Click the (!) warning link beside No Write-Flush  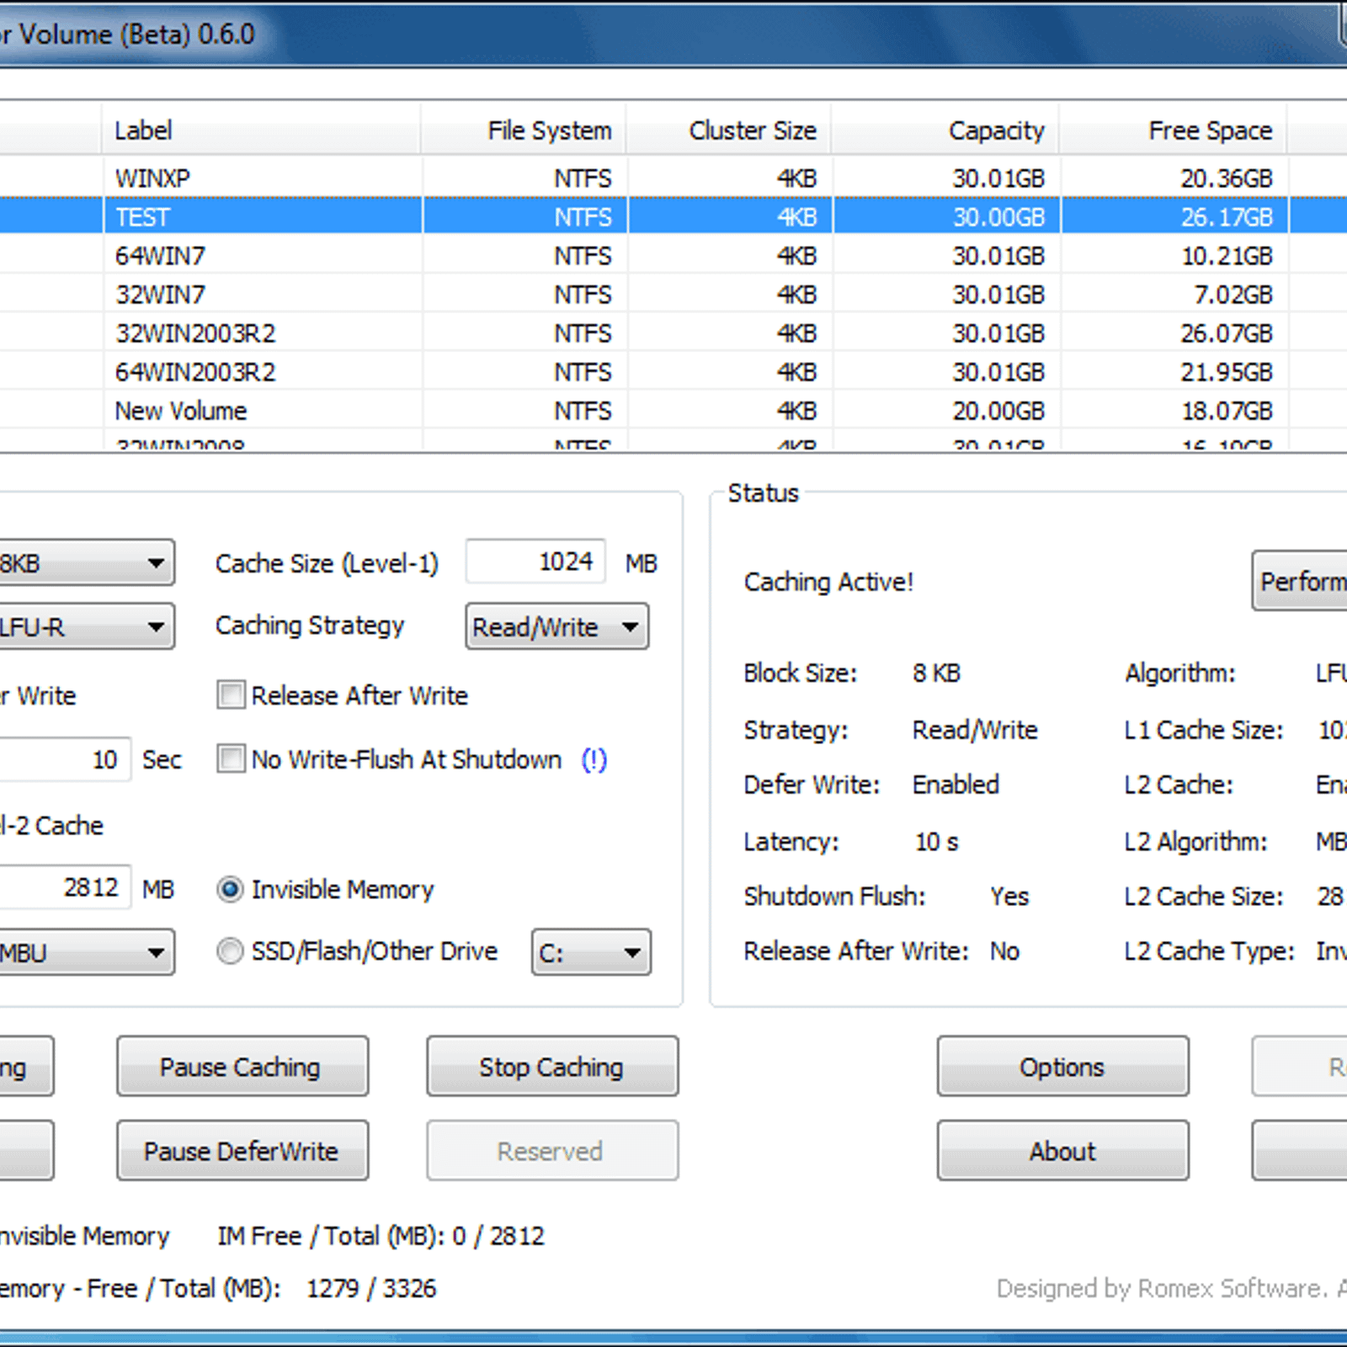click(594, 759)
